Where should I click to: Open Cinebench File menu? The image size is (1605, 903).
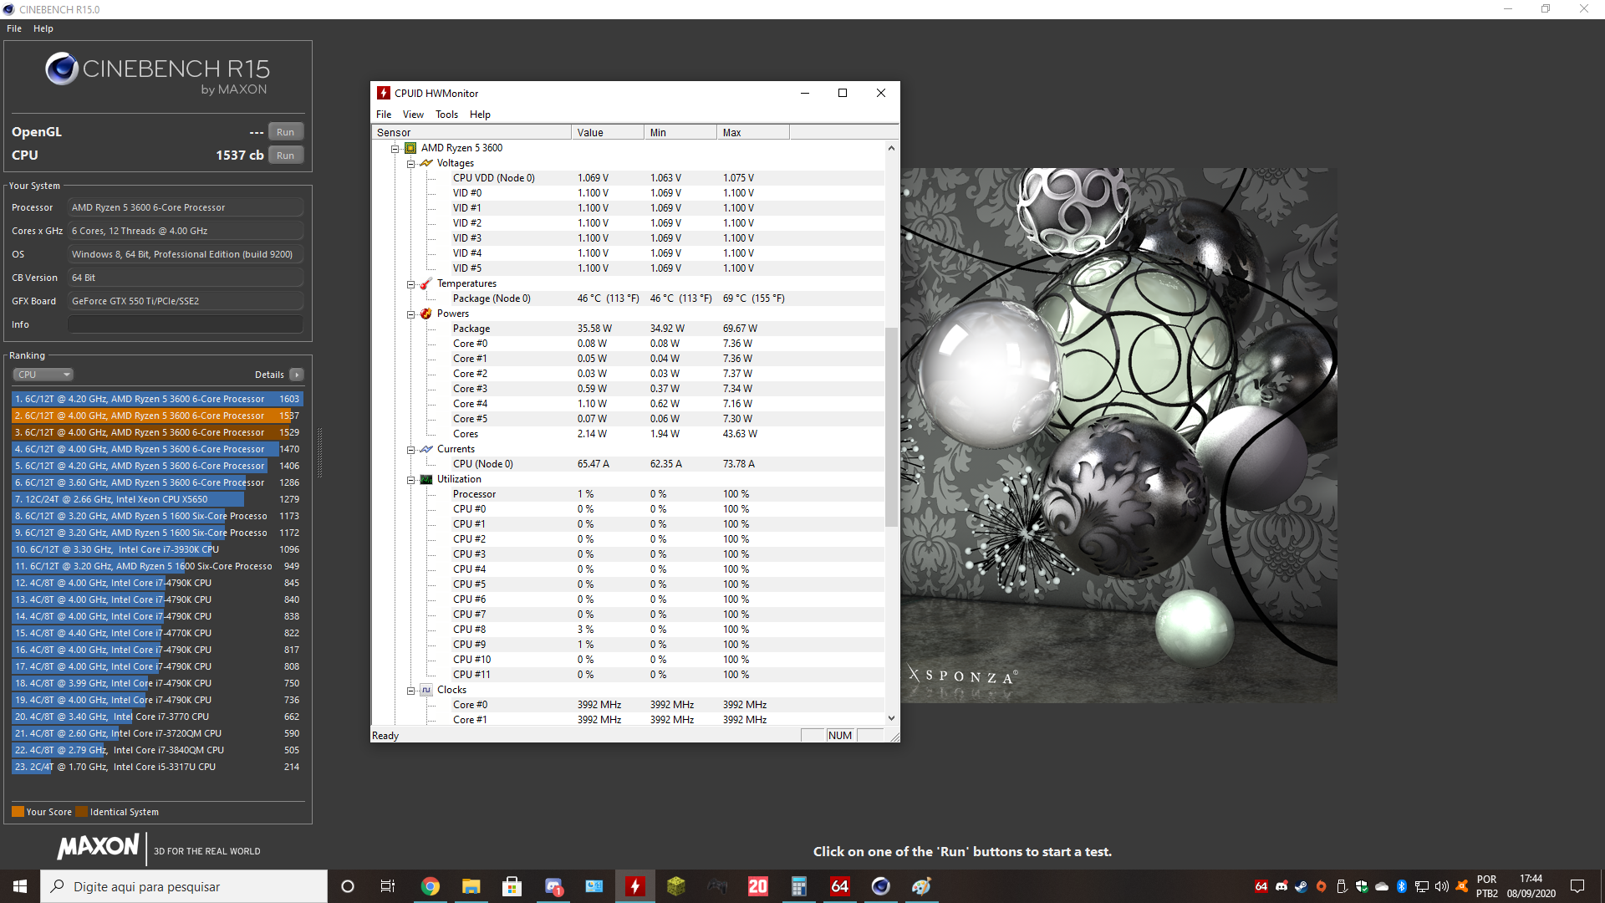(x=14, y=28)
